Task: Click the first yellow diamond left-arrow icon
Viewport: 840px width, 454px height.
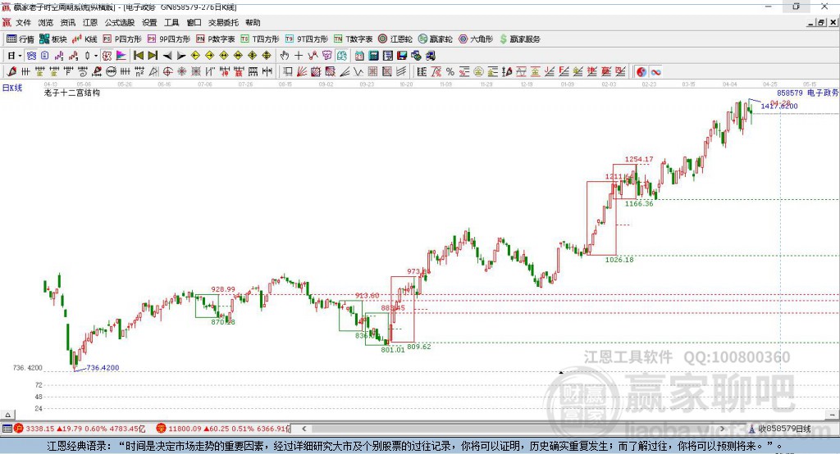Action: pyautogui.click(x=195, y=56)
